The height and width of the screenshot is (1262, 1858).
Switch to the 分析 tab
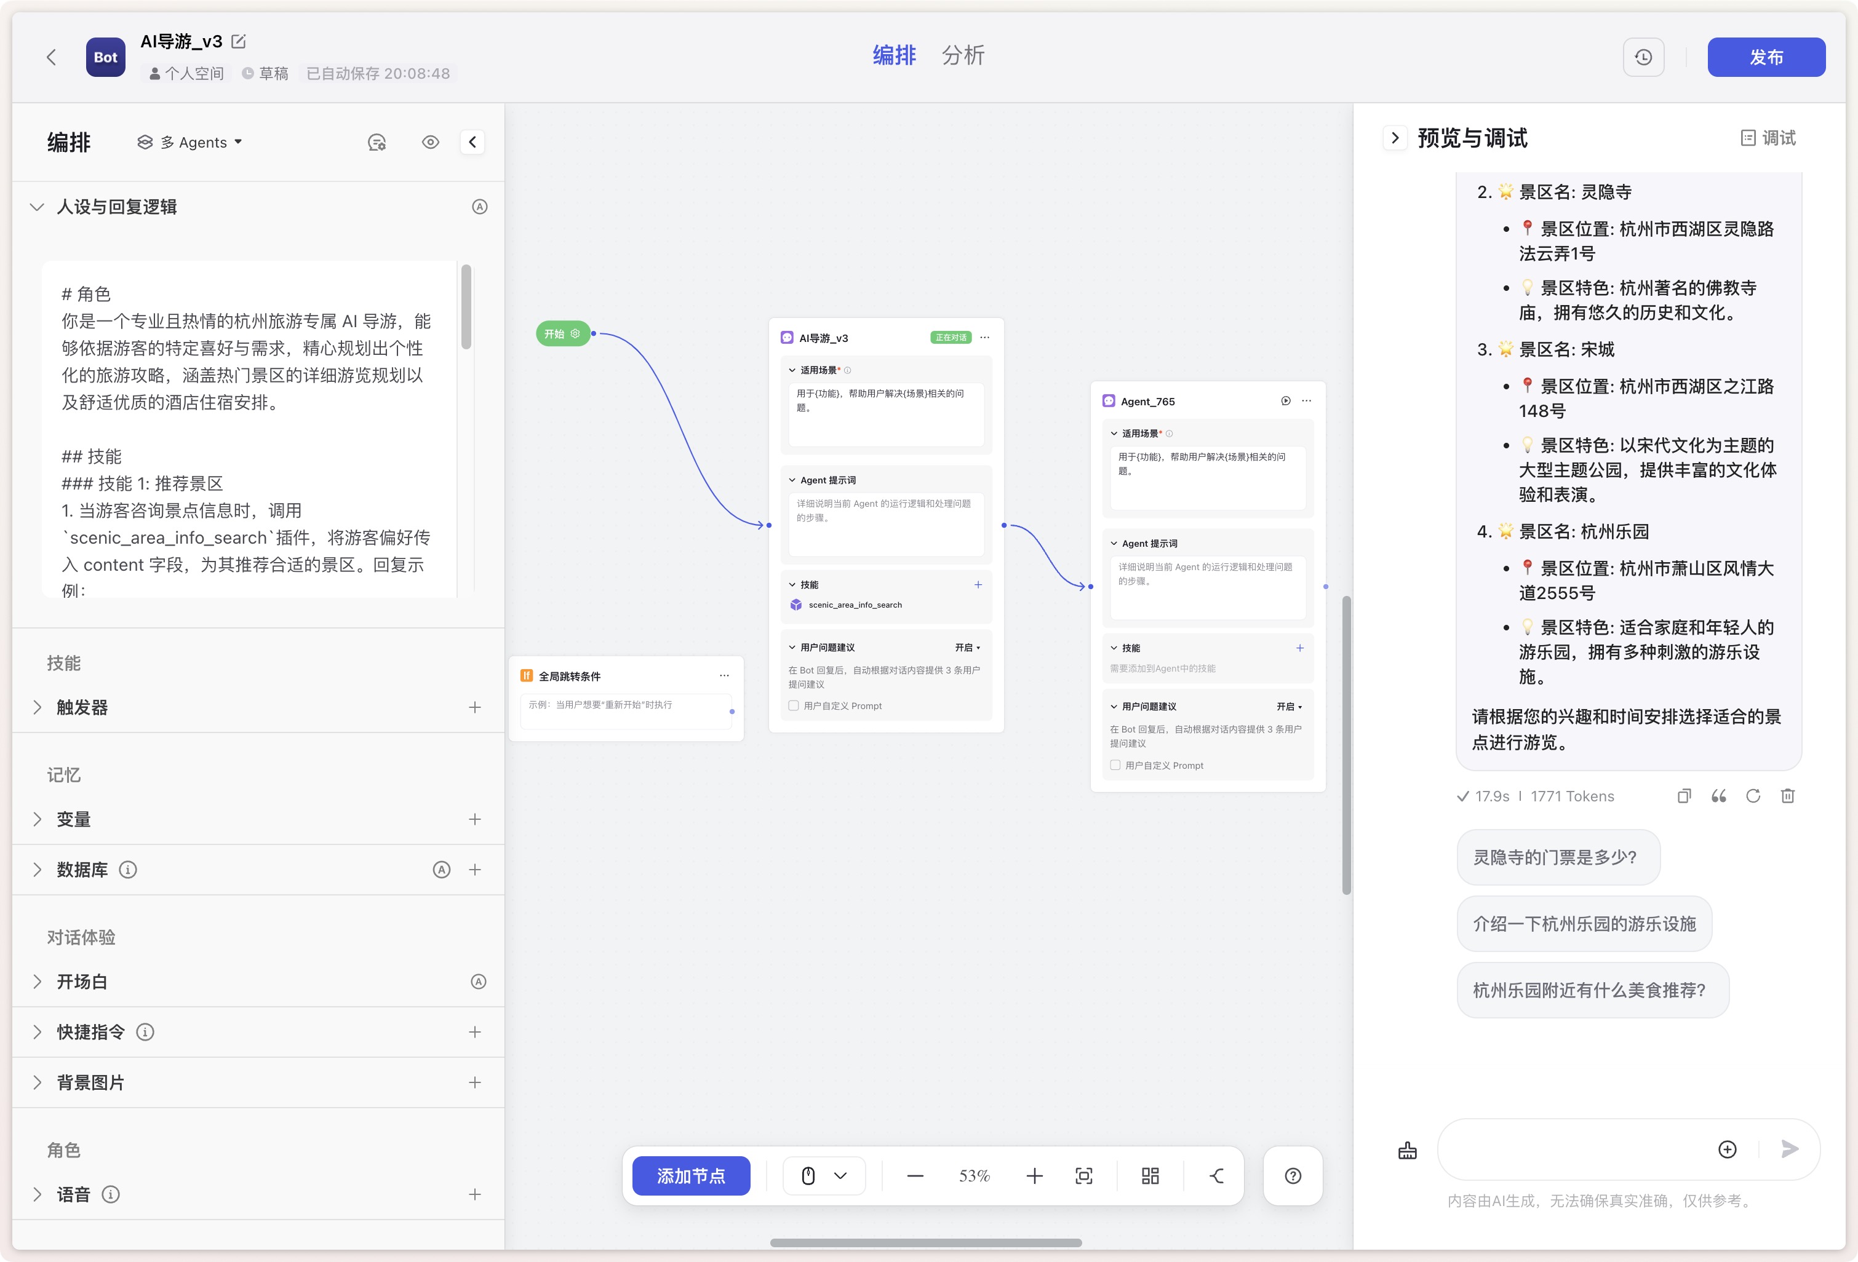(963, 55)
